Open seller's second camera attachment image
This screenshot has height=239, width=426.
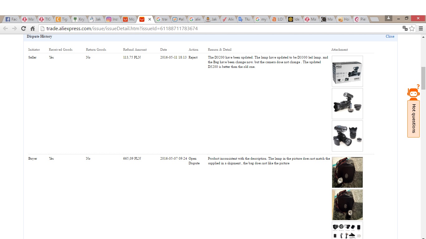(x=347, y=104)
